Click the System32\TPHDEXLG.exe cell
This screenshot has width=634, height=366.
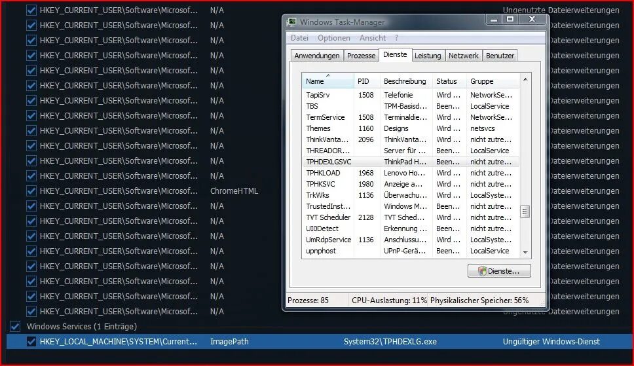click(390, 341)
